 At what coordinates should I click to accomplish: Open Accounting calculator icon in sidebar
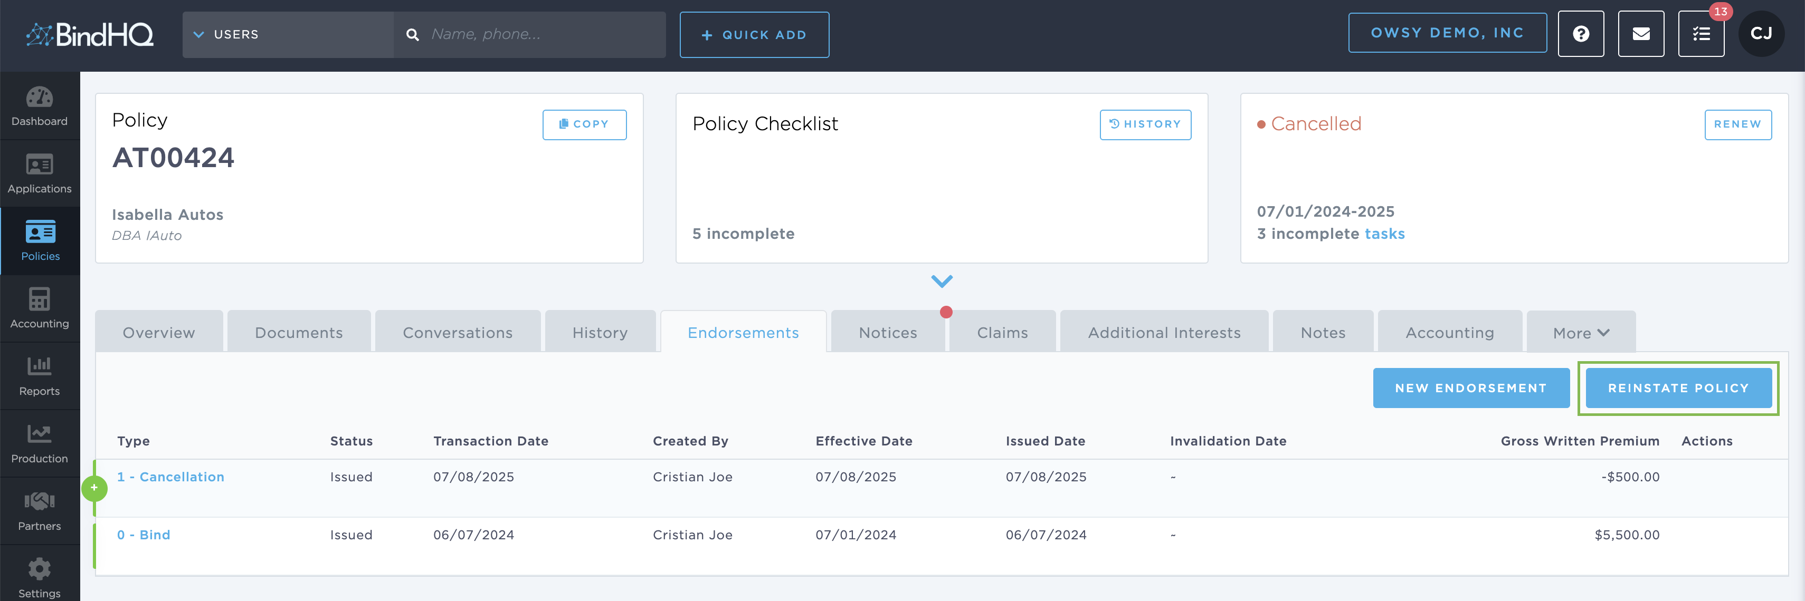[39, 308]
